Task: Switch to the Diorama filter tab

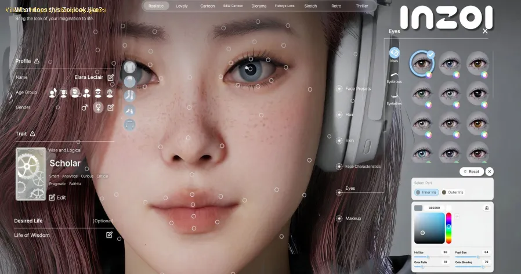Action: (x=259, y=6)
